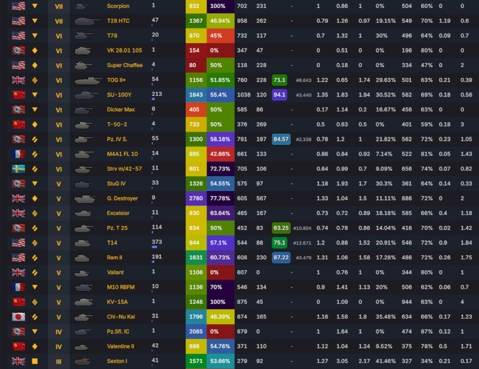Open the T28 HTC tank link
The image size is (479, 369).
pos(118,21)
